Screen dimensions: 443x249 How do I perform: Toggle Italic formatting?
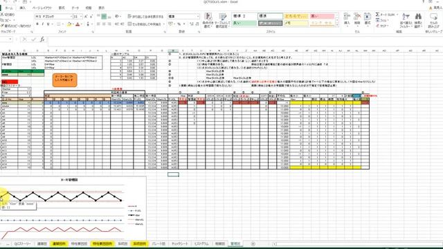pos(43,24)
